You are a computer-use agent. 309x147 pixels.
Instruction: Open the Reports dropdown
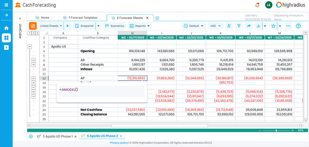140,26
